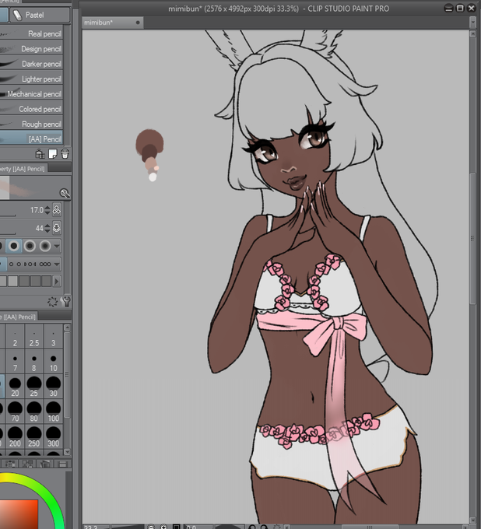The width and height of the screenshot is (481, 529).
Task: Choose brush size preset 70
Action: pos(15,412)
